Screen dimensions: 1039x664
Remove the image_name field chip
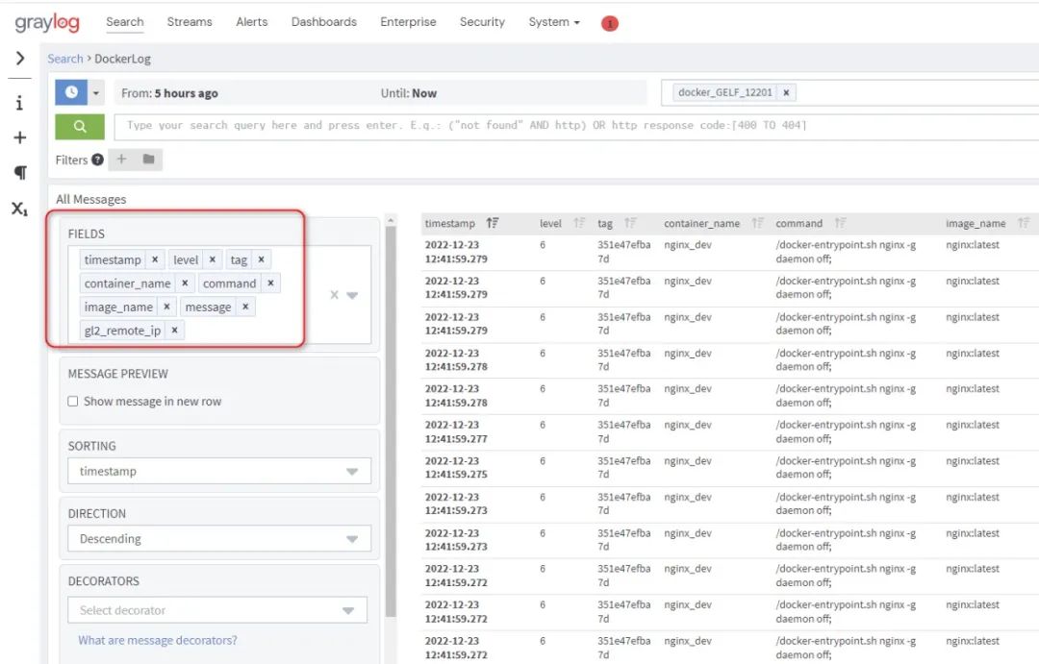(167, 307)
